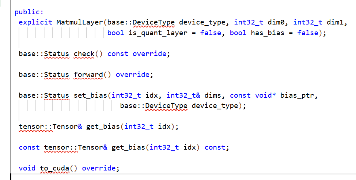Click the 'explicit' keyword
356x180 pixels.
pos(35,22)
